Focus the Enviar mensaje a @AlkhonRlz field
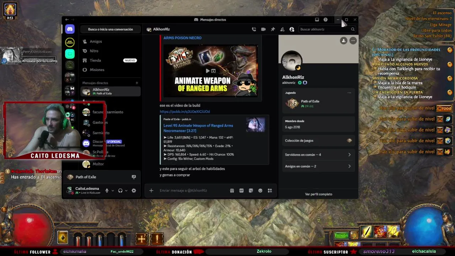455x256 pixels. tap(192, 191)
